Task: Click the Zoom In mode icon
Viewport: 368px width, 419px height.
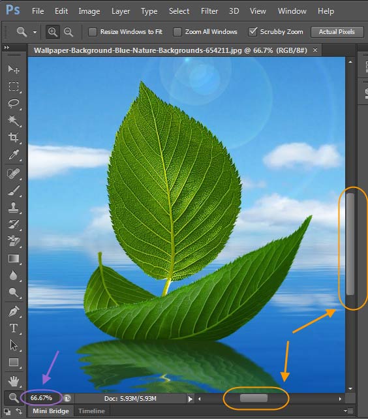Action: click(x=53, y=32)
